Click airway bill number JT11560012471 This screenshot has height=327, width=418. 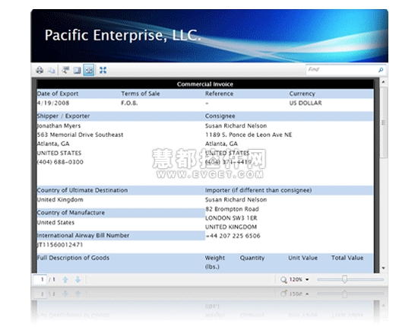60,245
